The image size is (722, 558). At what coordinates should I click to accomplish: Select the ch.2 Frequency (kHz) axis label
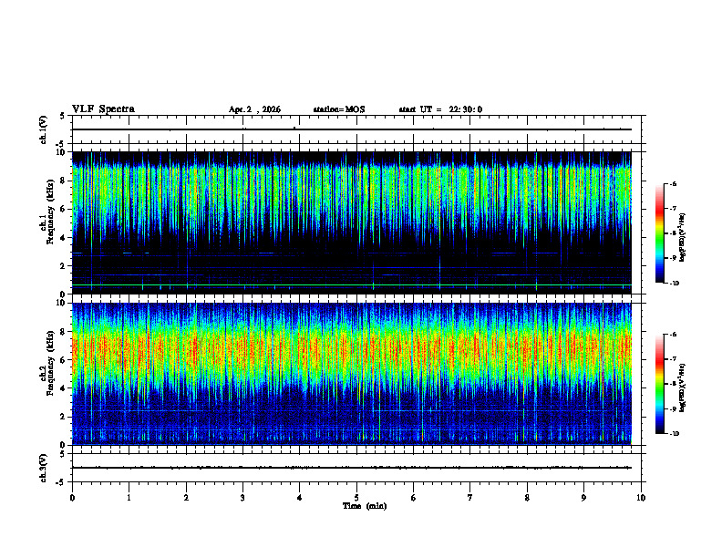pos(46,363)
